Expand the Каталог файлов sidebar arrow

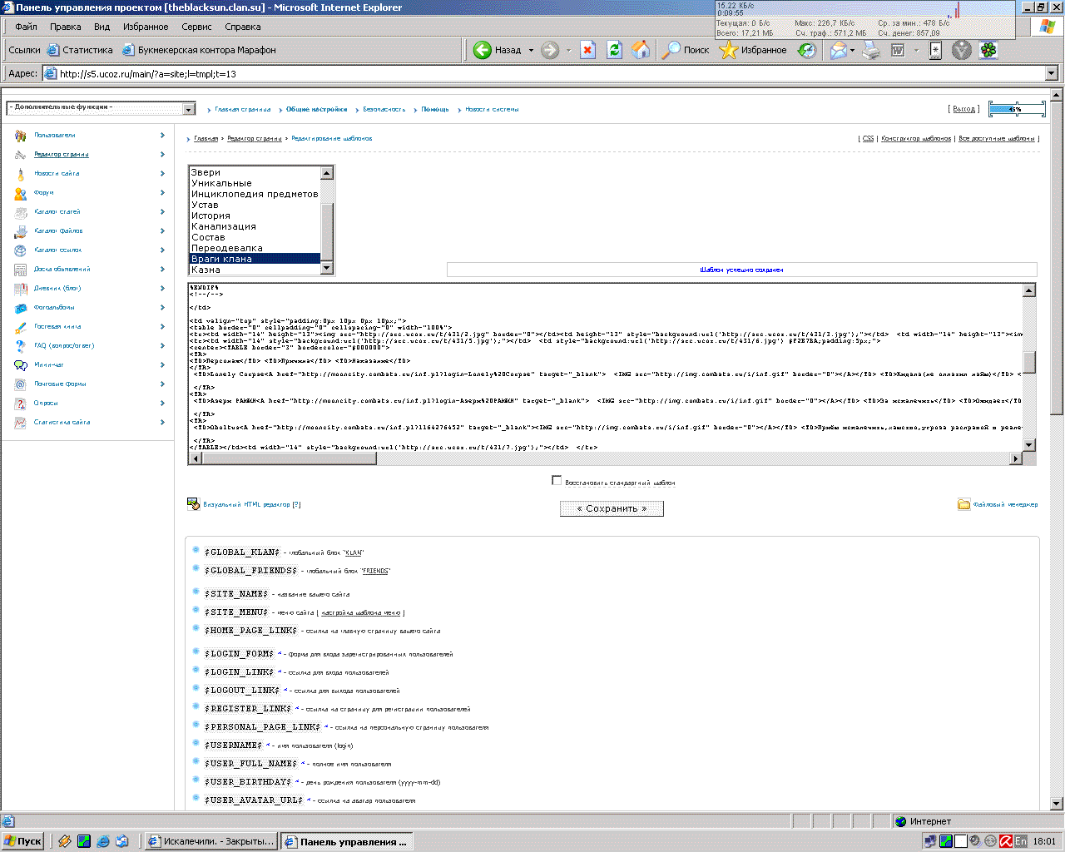click(x=162, y=230)
